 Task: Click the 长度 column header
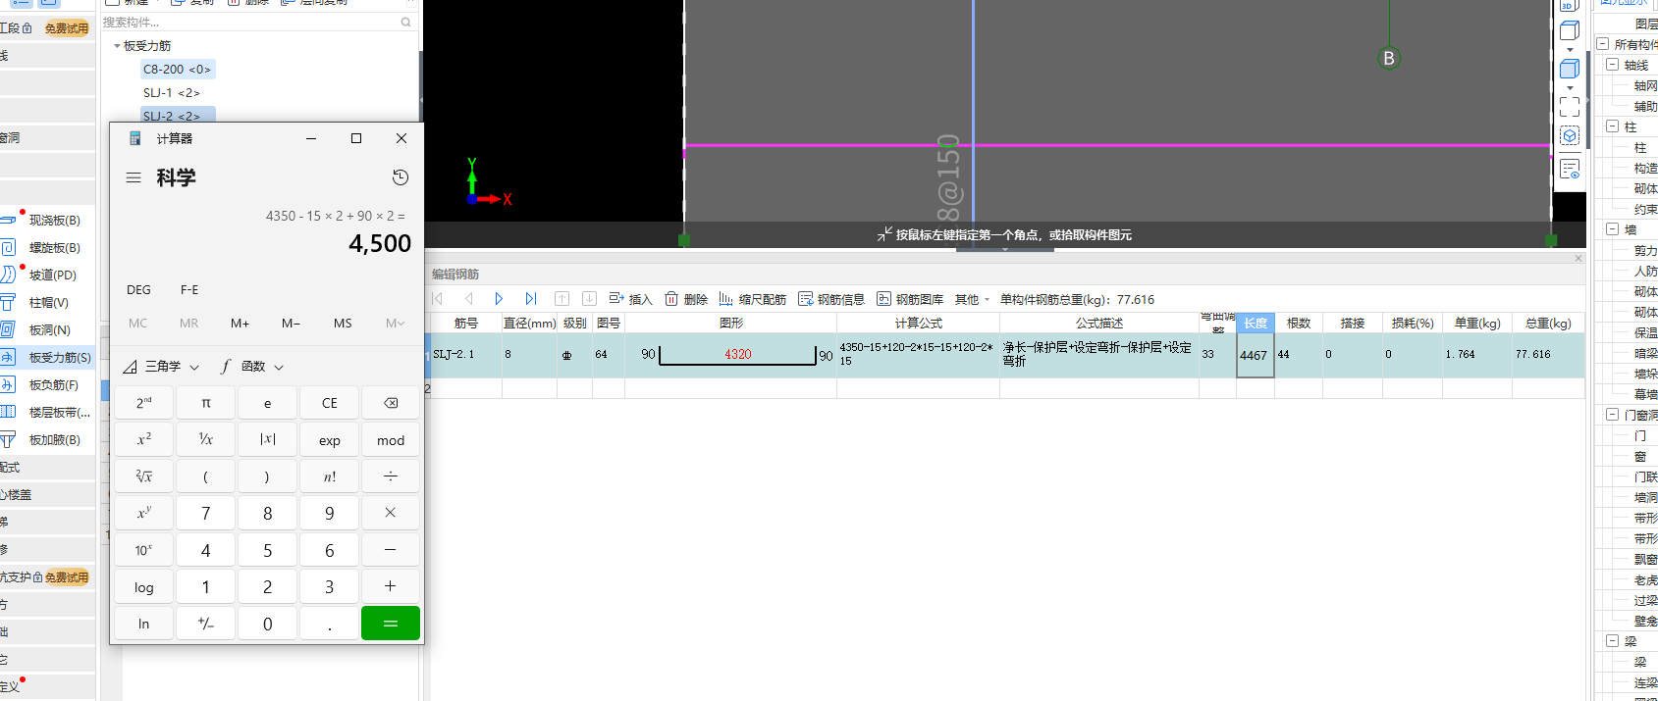point(1256,324)
